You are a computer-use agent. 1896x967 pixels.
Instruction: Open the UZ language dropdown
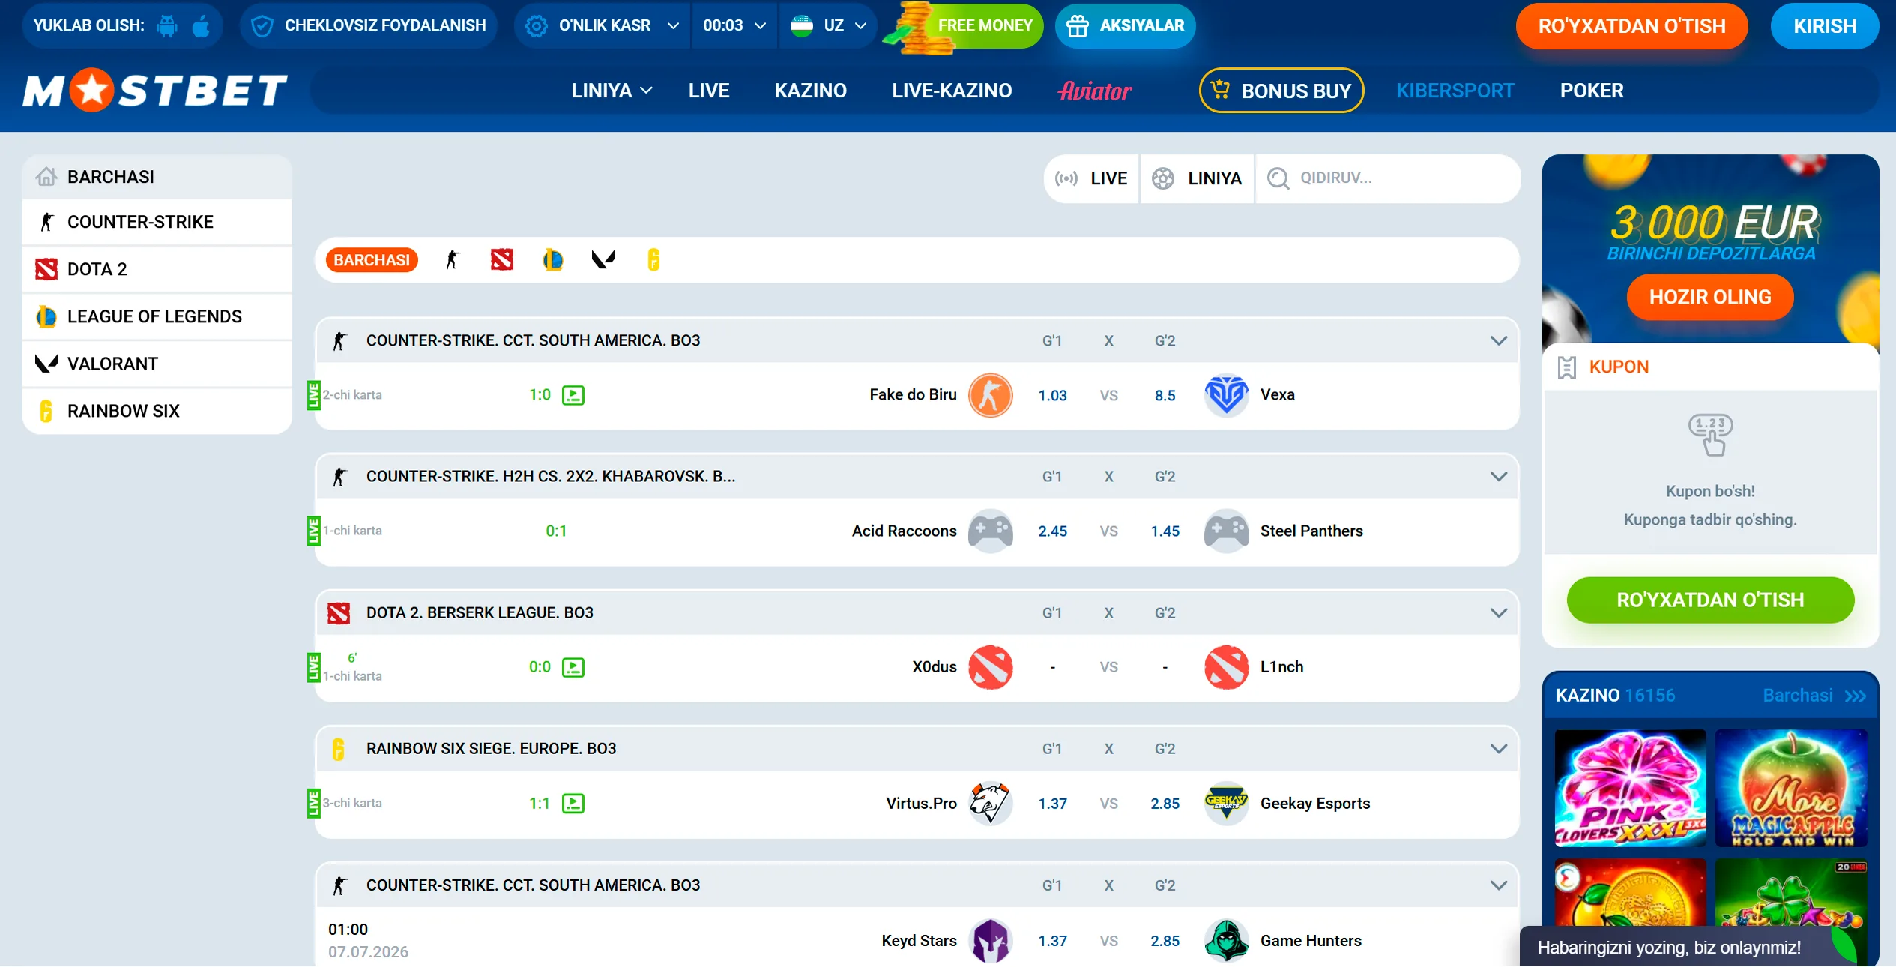(828, 25)
